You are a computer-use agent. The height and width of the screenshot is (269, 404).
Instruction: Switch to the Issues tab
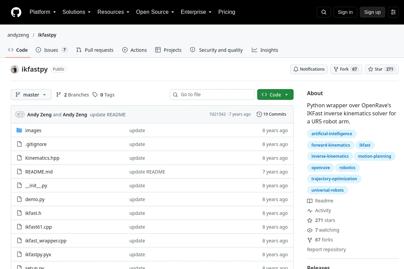[x=52, y=50]
